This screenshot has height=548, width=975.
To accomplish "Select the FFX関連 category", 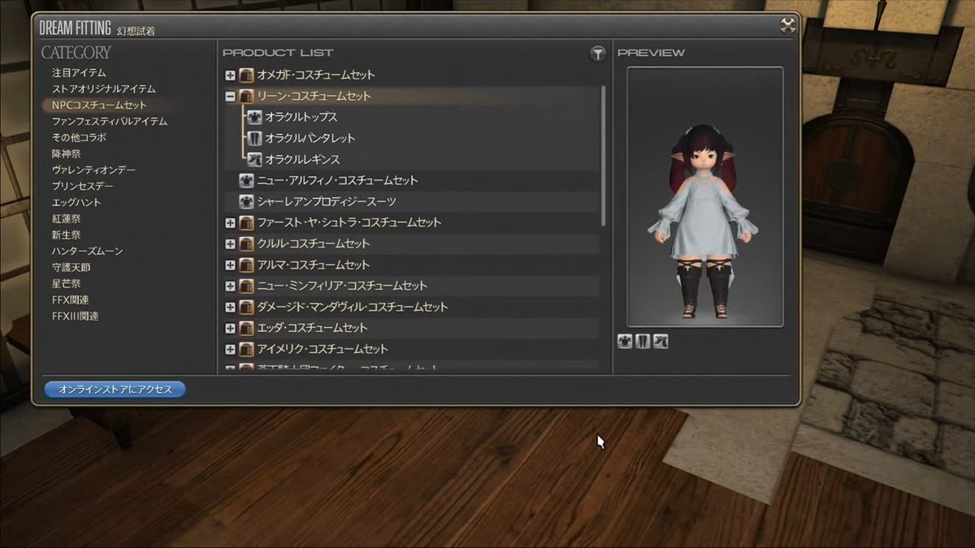I will point(72,300).
